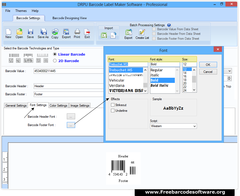Check the Strikeout effect checkbox

113,105
